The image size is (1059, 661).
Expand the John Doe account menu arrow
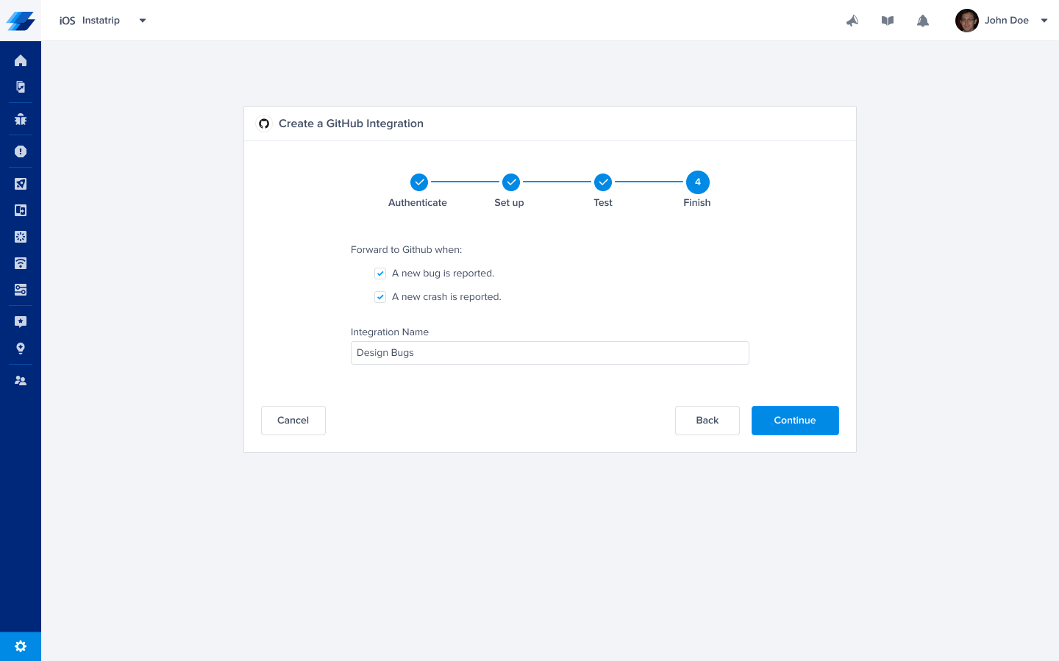tap(1044, 21)
